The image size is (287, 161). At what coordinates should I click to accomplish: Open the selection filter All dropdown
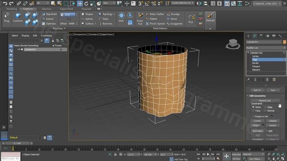tap(43, 3)
